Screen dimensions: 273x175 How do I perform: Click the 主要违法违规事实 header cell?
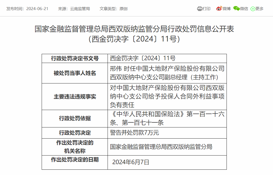pyautogui.click(x=75, y=97)
